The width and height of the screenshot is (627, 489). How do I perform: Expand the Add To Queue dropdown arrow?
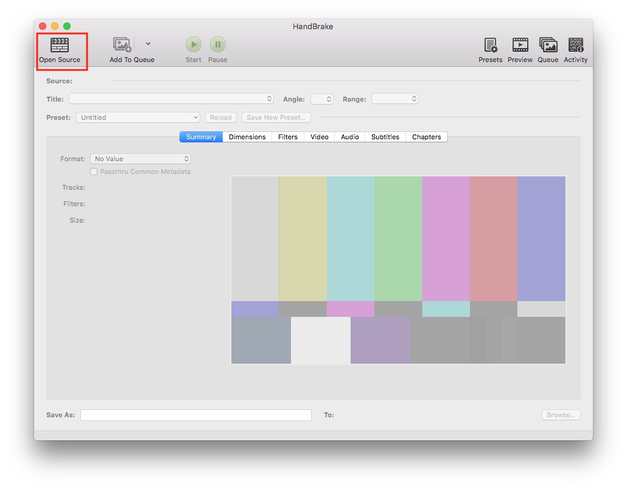click(148, 44)
